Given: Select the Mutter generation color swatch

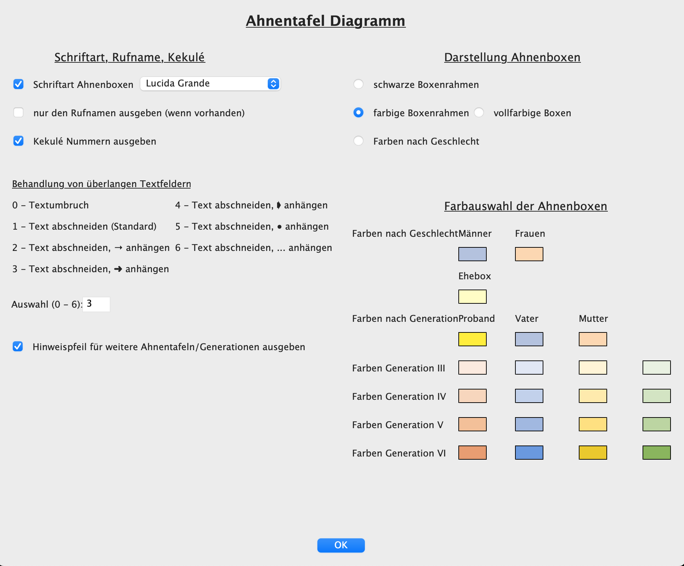Looking at the screenshot, I should [x=593, y=339].
